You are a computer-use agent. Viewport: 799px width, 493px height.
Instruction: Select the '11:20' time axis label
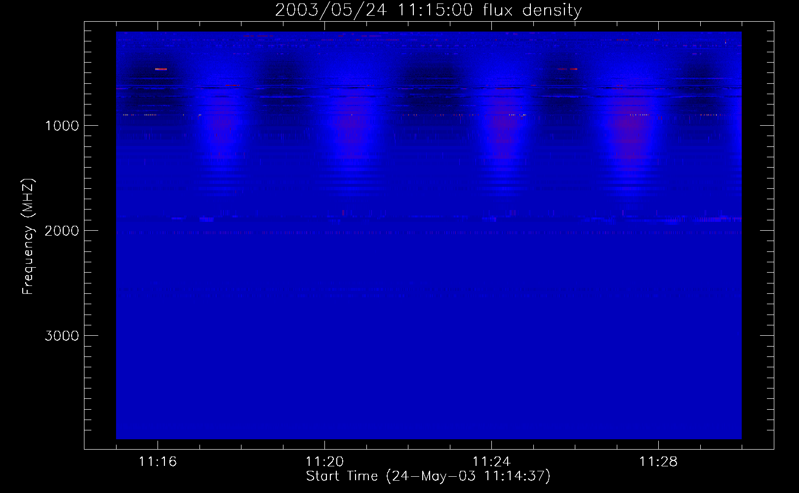324,461
